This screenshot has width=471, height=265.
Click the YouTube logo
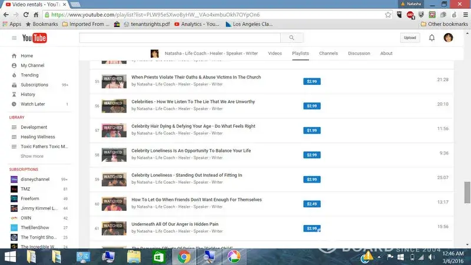coord(34,38)
